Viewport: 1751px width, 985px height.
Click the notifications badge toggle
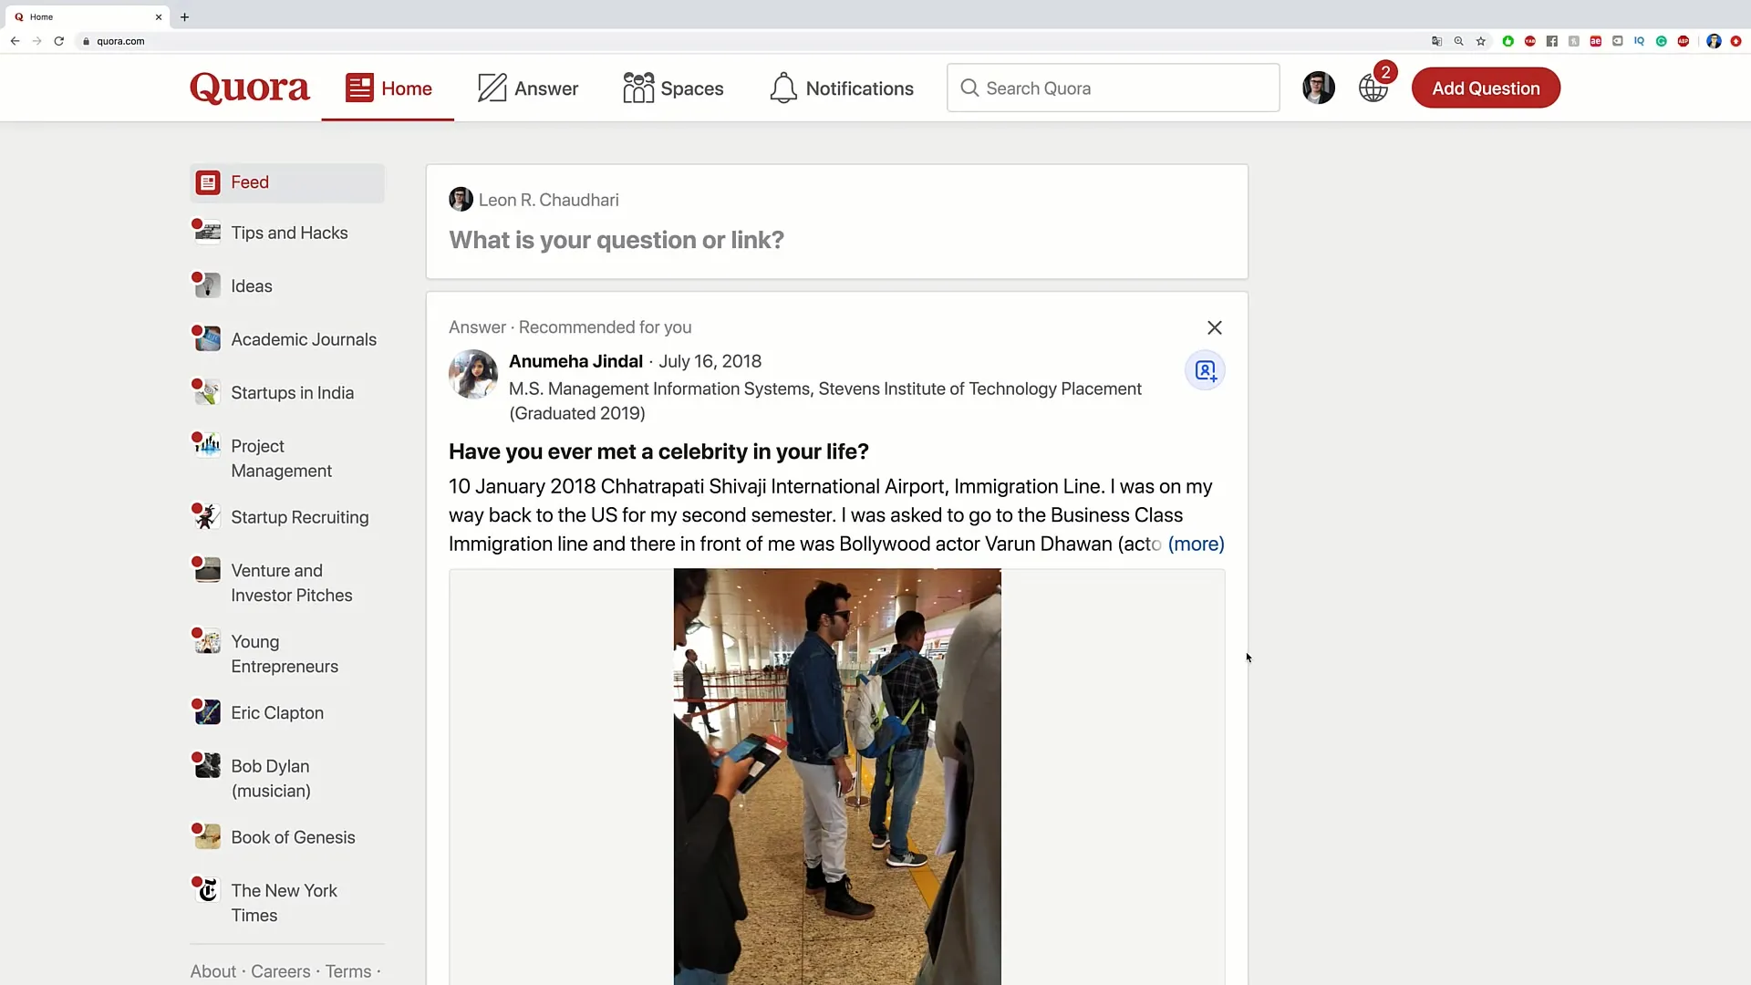(1385, 75)
